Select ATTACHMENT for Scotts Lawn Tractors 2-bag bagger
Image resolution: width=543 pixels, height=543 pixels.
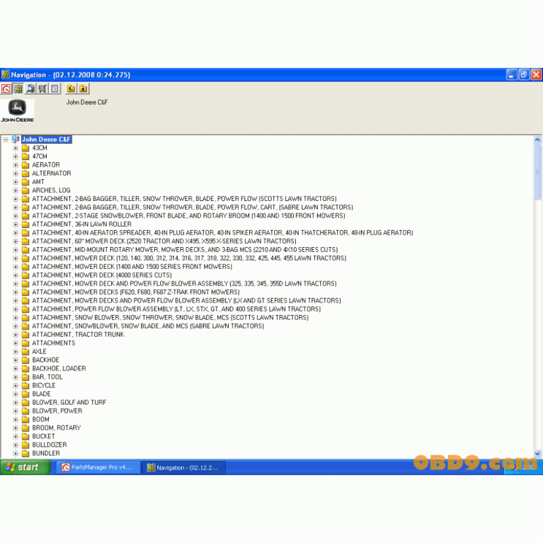pos(184,199)
